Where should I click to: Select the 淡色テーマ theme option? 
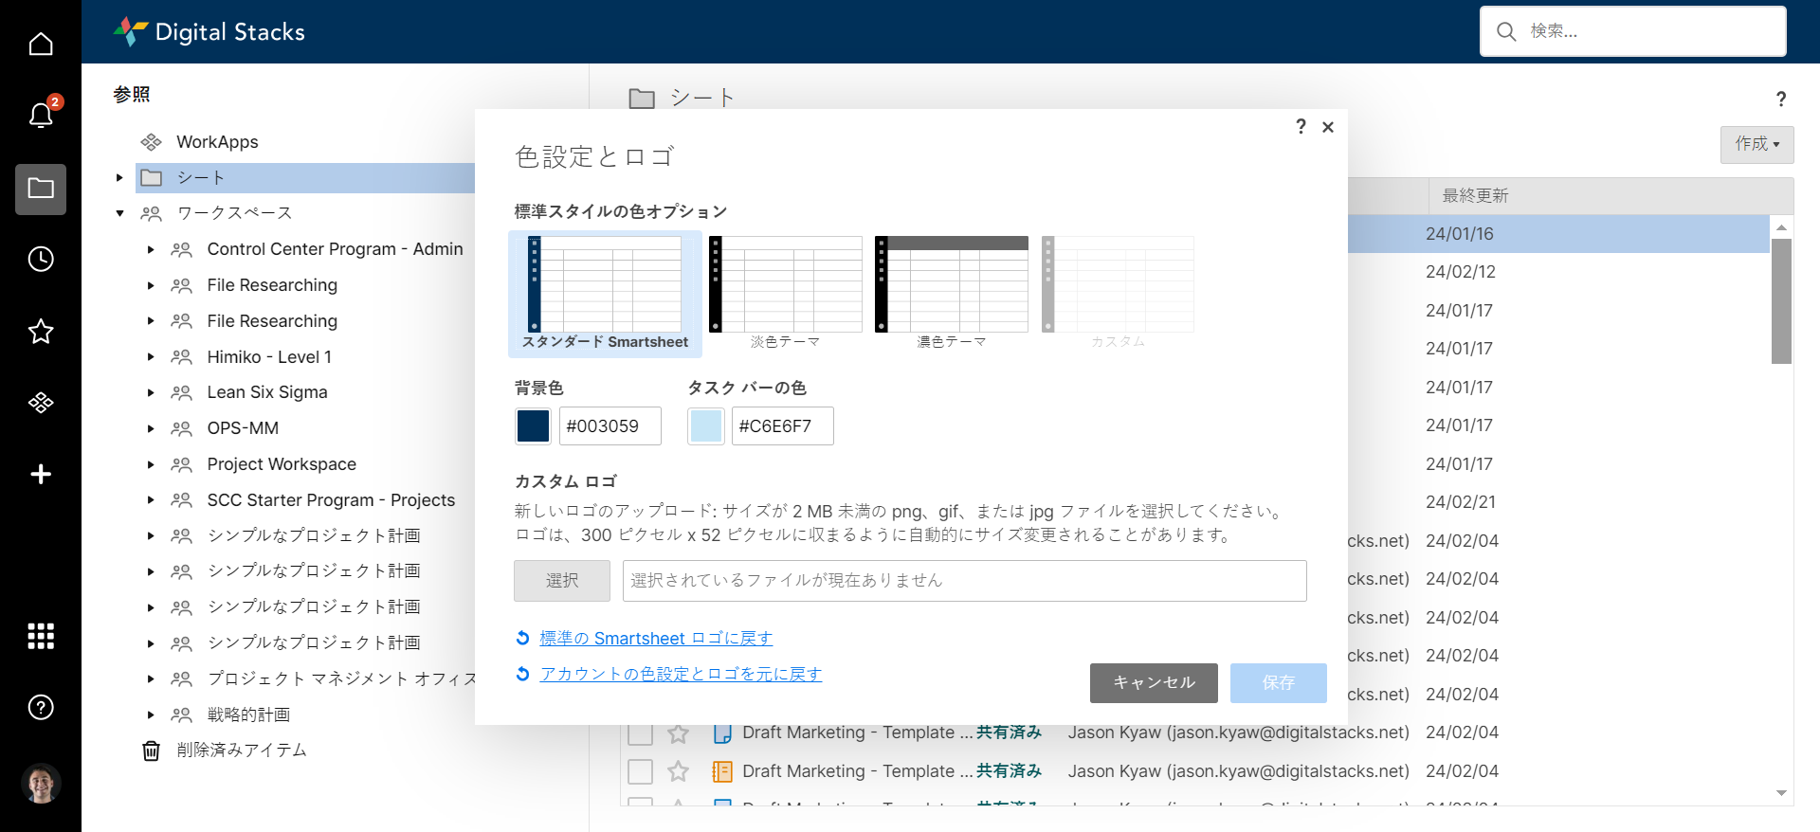(x=785, y=294)
